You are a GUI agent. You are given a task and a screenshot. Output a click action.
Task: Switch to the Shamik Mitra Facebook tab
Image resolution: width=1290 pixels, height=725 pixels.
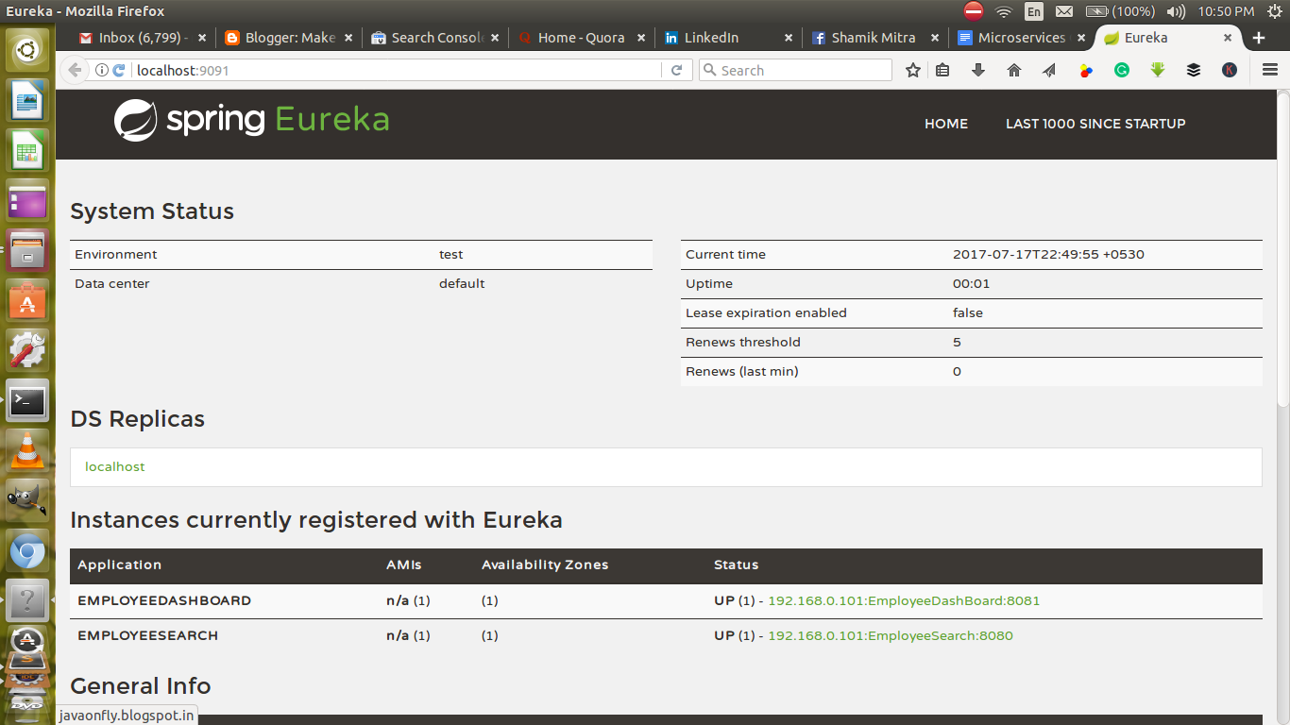click(874, 38)
